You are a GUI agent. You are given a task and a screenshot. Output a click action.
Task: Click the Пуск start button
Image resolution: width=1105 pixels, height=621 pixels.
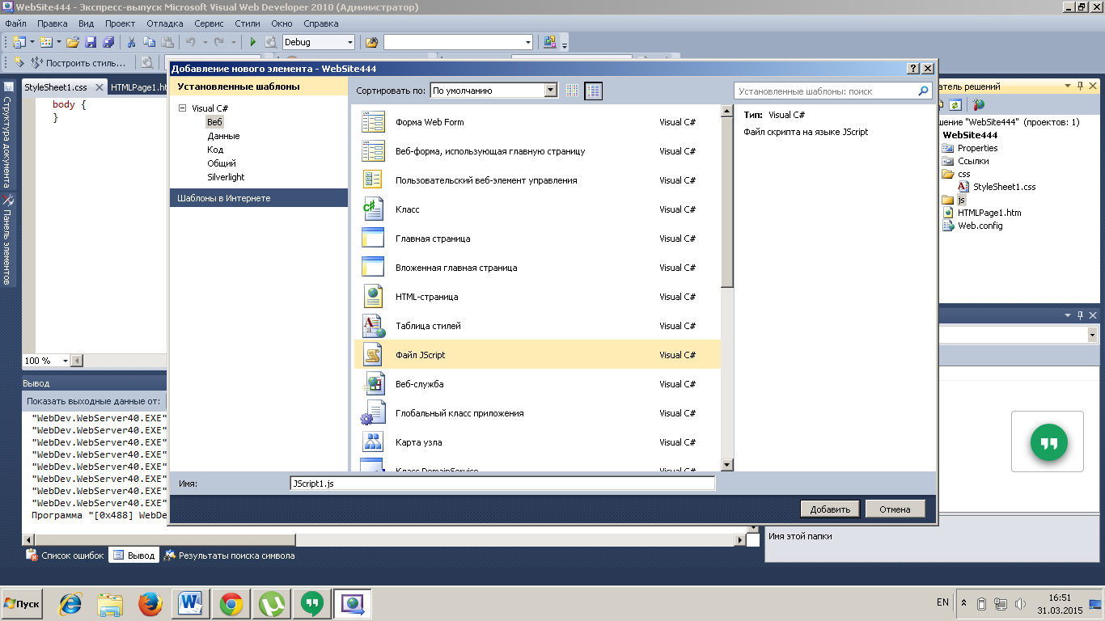[23, 603]
